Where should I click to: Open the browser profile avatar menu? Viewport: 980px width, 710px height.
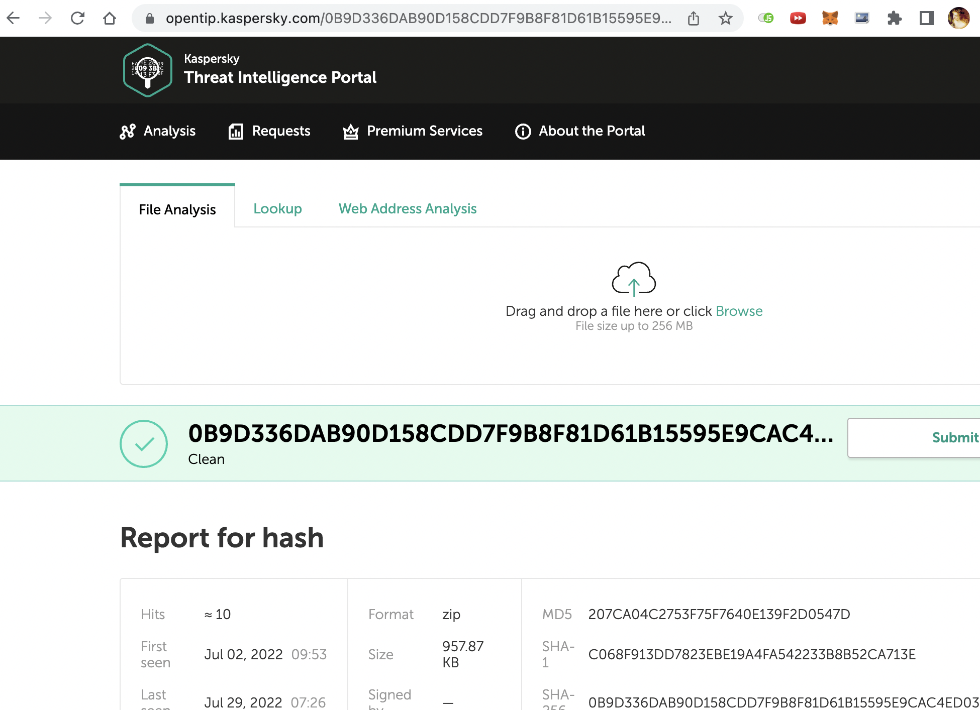pyautogui.click(x=959, y=18)
